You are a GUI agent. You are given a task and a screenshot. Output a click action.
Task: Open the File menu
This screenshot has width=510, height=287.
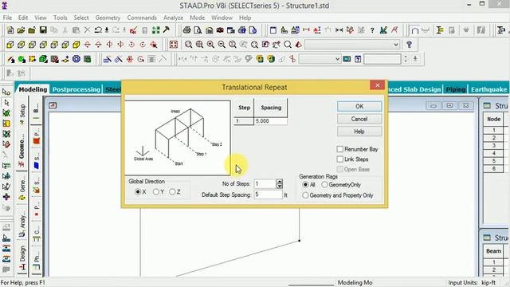[7, 18]
